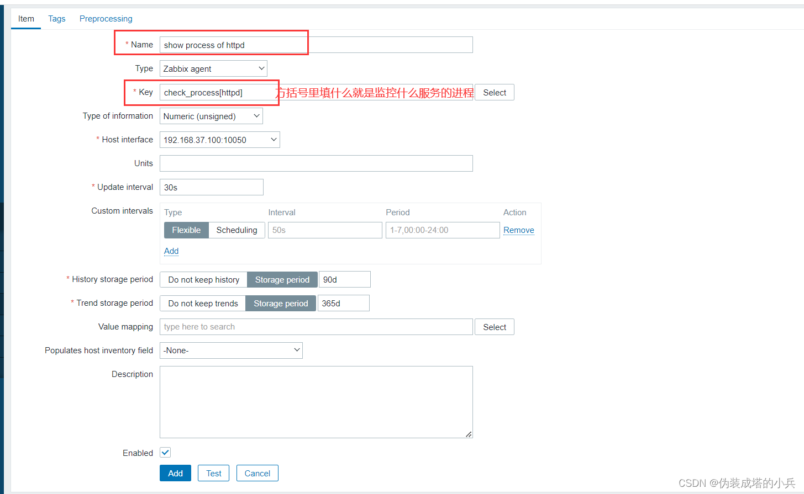The width and height of the screenshot is (804, 494).
Task: Click the Update interval field showing 30s
Action: point(212,187)
